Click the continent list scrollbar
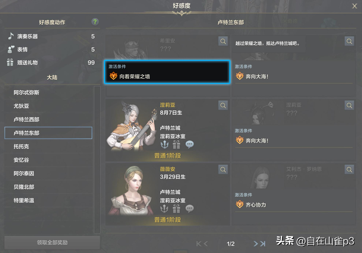Viewport: 362px width, 253px height. (x=97, y=160)
